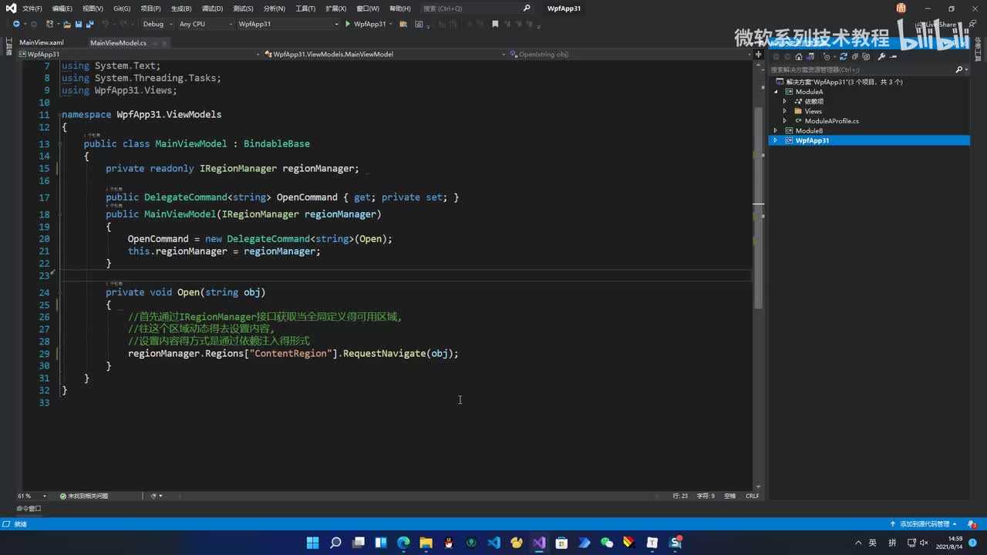Viewport: 987px width, 555px height.
Task: Expand the Views folder in ModuleA
Action: click(785, 111)
